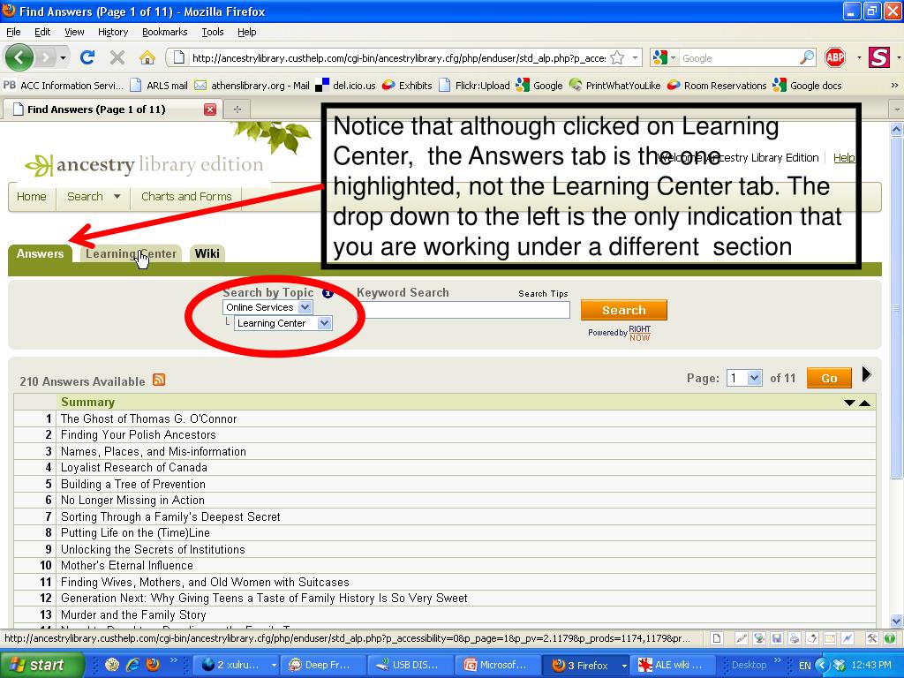Screen dimensions: 904x678
Task: Open answer 'Finding Your Polish Ancestors'
Action: pyautogui.click(x=139, y=434)
